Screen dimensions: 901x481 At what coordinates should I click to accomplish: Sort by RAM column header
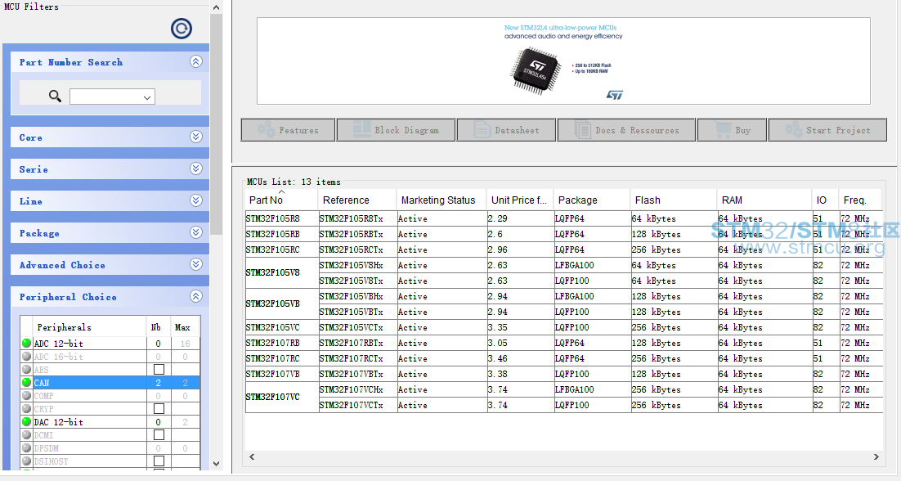pyautogui.click(x=764, y=200)
